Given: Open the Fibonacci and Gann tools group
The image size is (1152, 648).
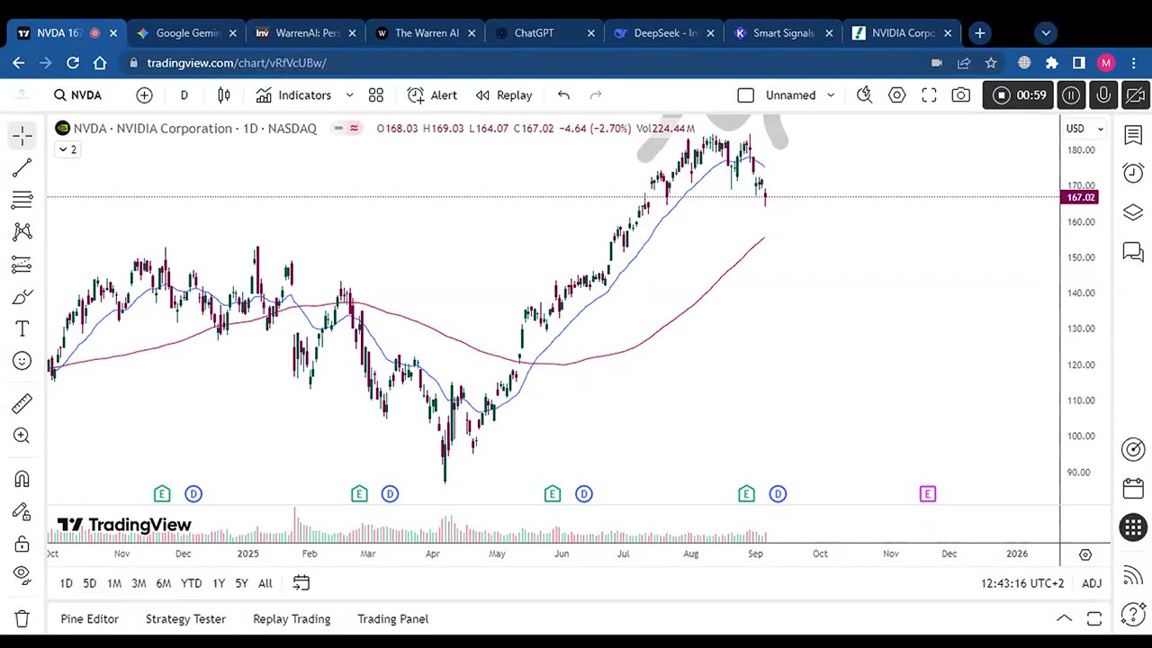Looking at the screenshot, I should [x=22, y=200].
